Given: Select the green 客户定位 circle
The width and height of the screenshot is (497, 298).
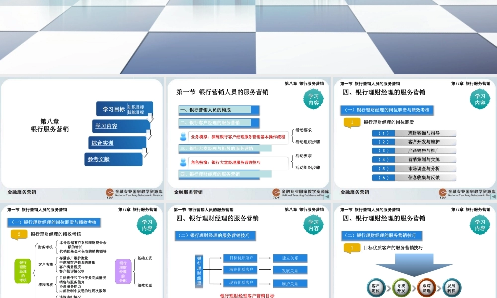Looking at the screenshot, I should (376, 287).
